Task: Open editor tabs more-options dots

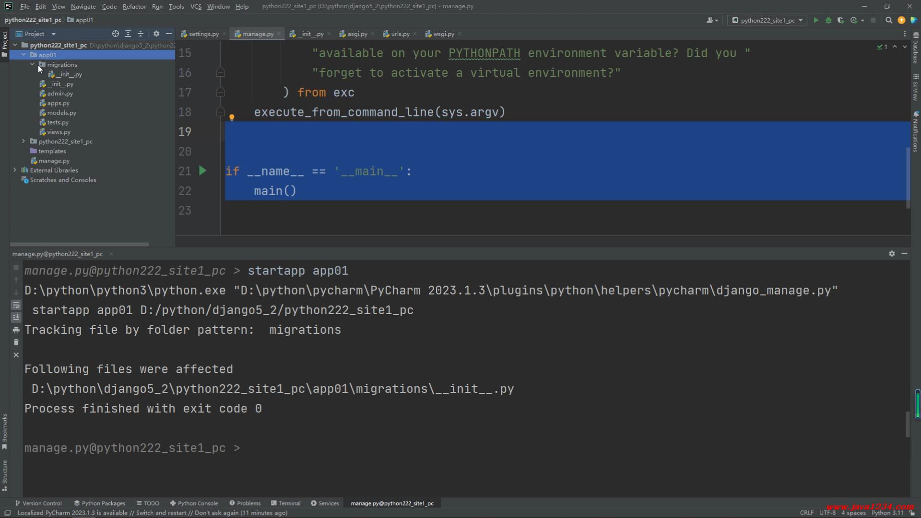Action: (905, 34)
